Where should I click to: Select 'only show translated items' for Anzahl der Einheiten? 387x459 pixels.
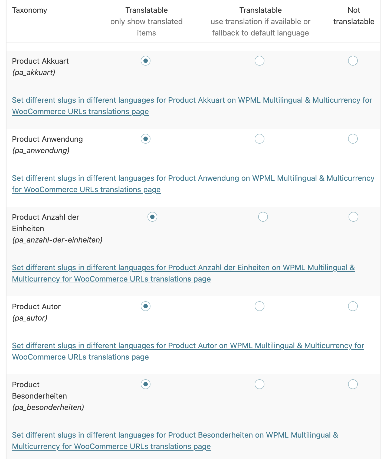(x=152, y=217)
